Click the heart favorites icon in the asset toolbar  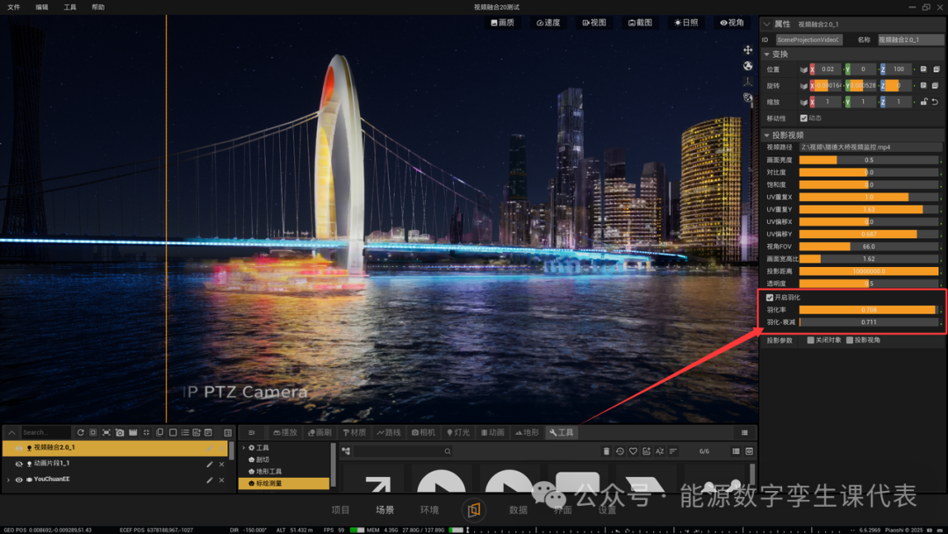point(633,451)
